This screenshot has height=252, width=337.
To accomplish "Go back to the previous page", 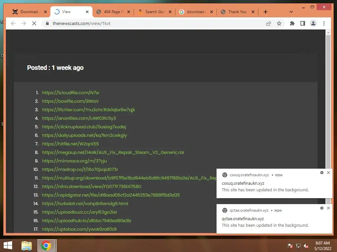I will pos(13,23).
